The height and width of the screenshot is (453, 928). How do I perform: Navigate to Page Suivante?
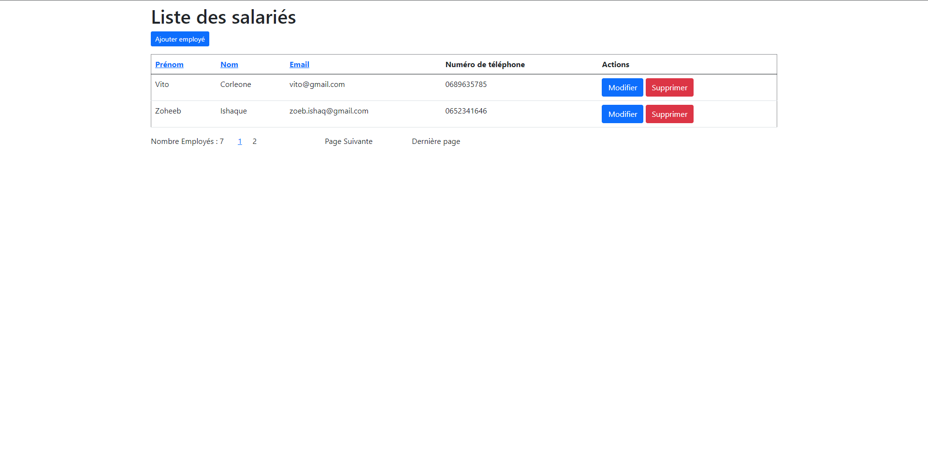click(x=348, y=142)
